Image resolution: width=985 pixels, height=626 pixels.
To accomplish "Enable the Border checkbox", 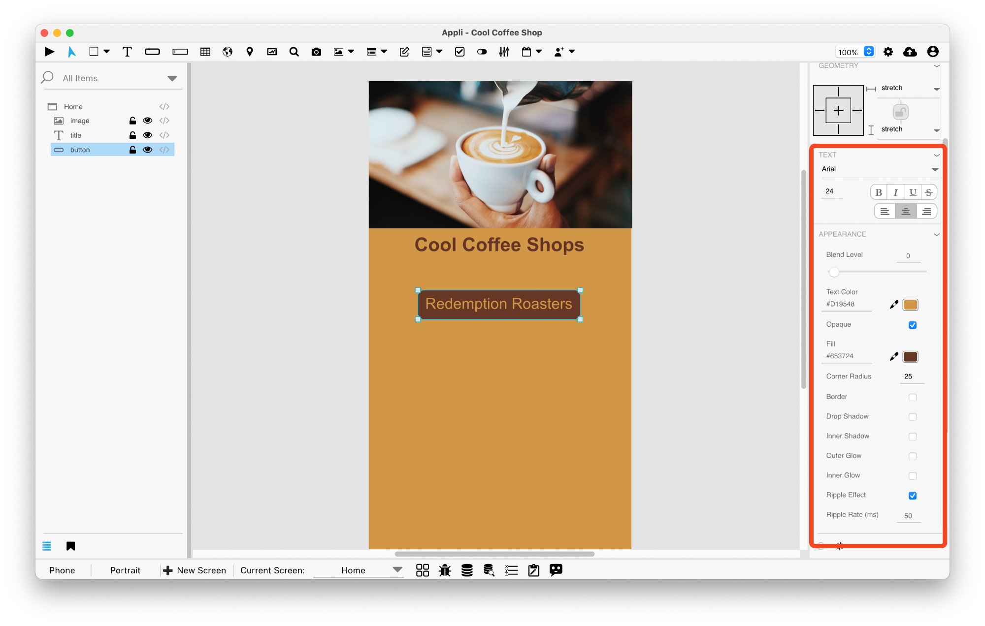I will click(x=913, y=397).
